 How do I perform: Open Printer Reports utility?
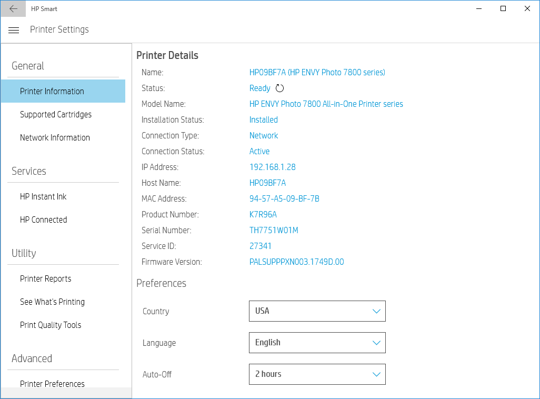click(x=45, y=278)
